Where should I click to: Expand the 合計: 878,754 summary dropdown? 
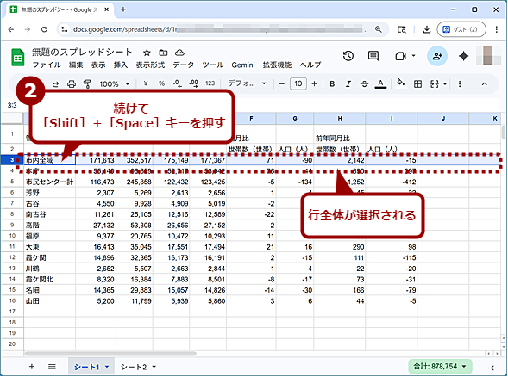[x=440, y=367]
